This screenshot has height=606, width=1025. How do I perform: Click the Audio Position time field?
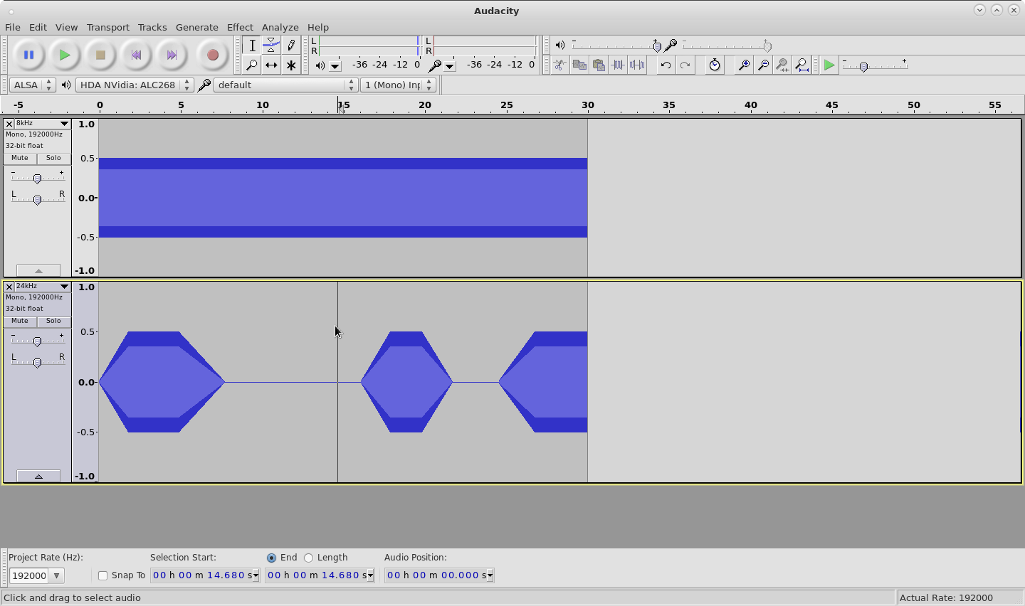[439, 575]
